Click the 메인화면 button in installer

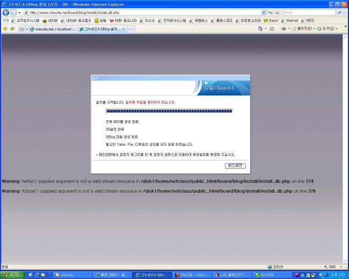[235, 166]
